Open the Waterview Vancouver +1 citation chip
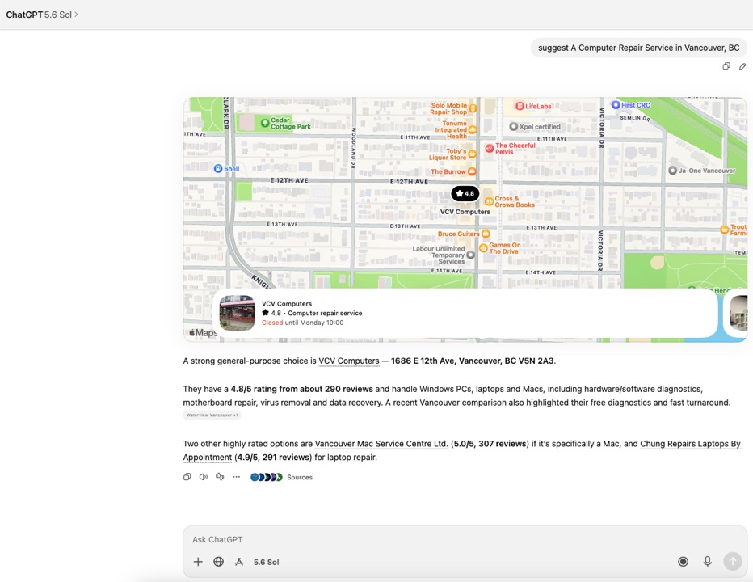 [212, 415]
